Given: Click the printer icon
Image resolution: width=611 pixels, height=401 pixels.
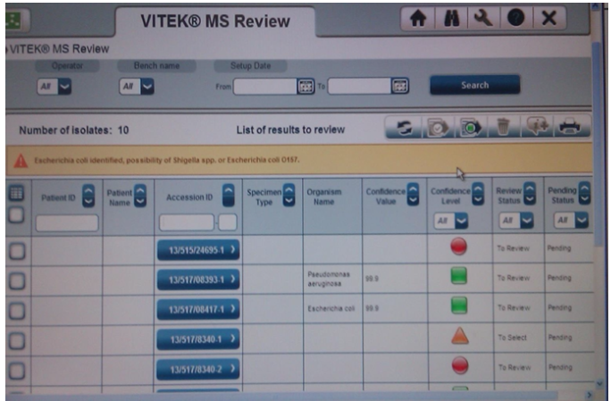Looking at the screenshot, I should (570, 127).
